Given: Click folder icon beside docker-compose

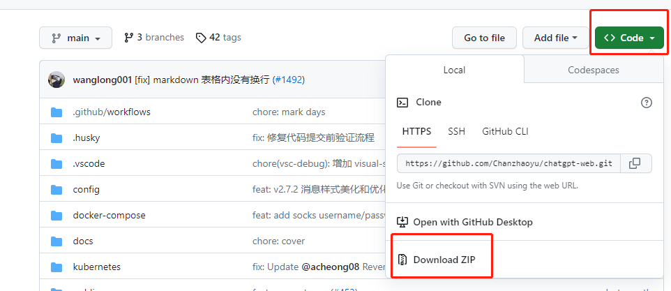Looking at the screenshot, I should (x=56, y=215).
